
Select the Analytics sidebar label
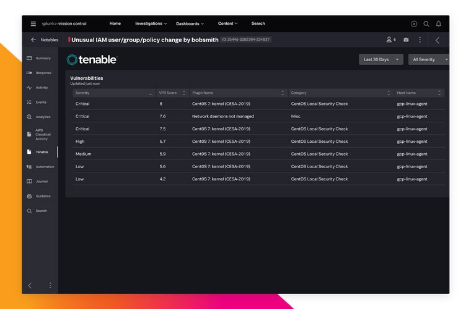[43, 117]
